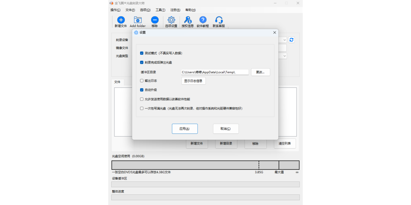411x205 pixels.
Task: Click the Add folder toolbar icon
Action: (x=138, y=20)
